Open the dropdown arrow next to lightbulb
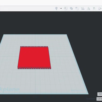Image resolution: width=102 pixels, height=102 pixels. coord(61,8)
